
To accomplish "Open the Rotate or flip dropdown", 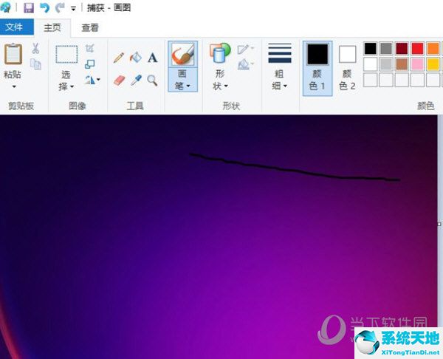I will point(92,81).
